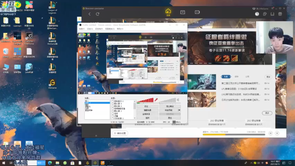Select the openvpn desktop folder
The width and height of the screenshot is (295, 166).
click(x=17, y=22)
